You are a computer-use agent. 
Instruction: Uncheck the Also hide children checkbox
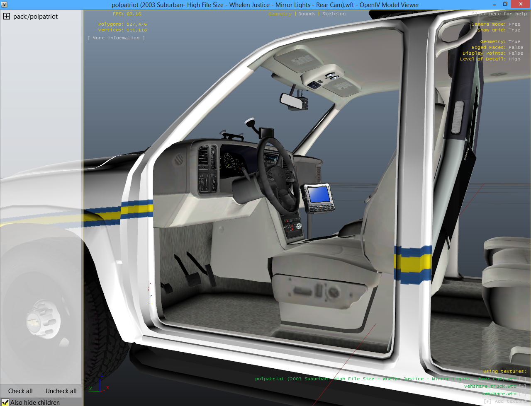(x=5, y=402)
